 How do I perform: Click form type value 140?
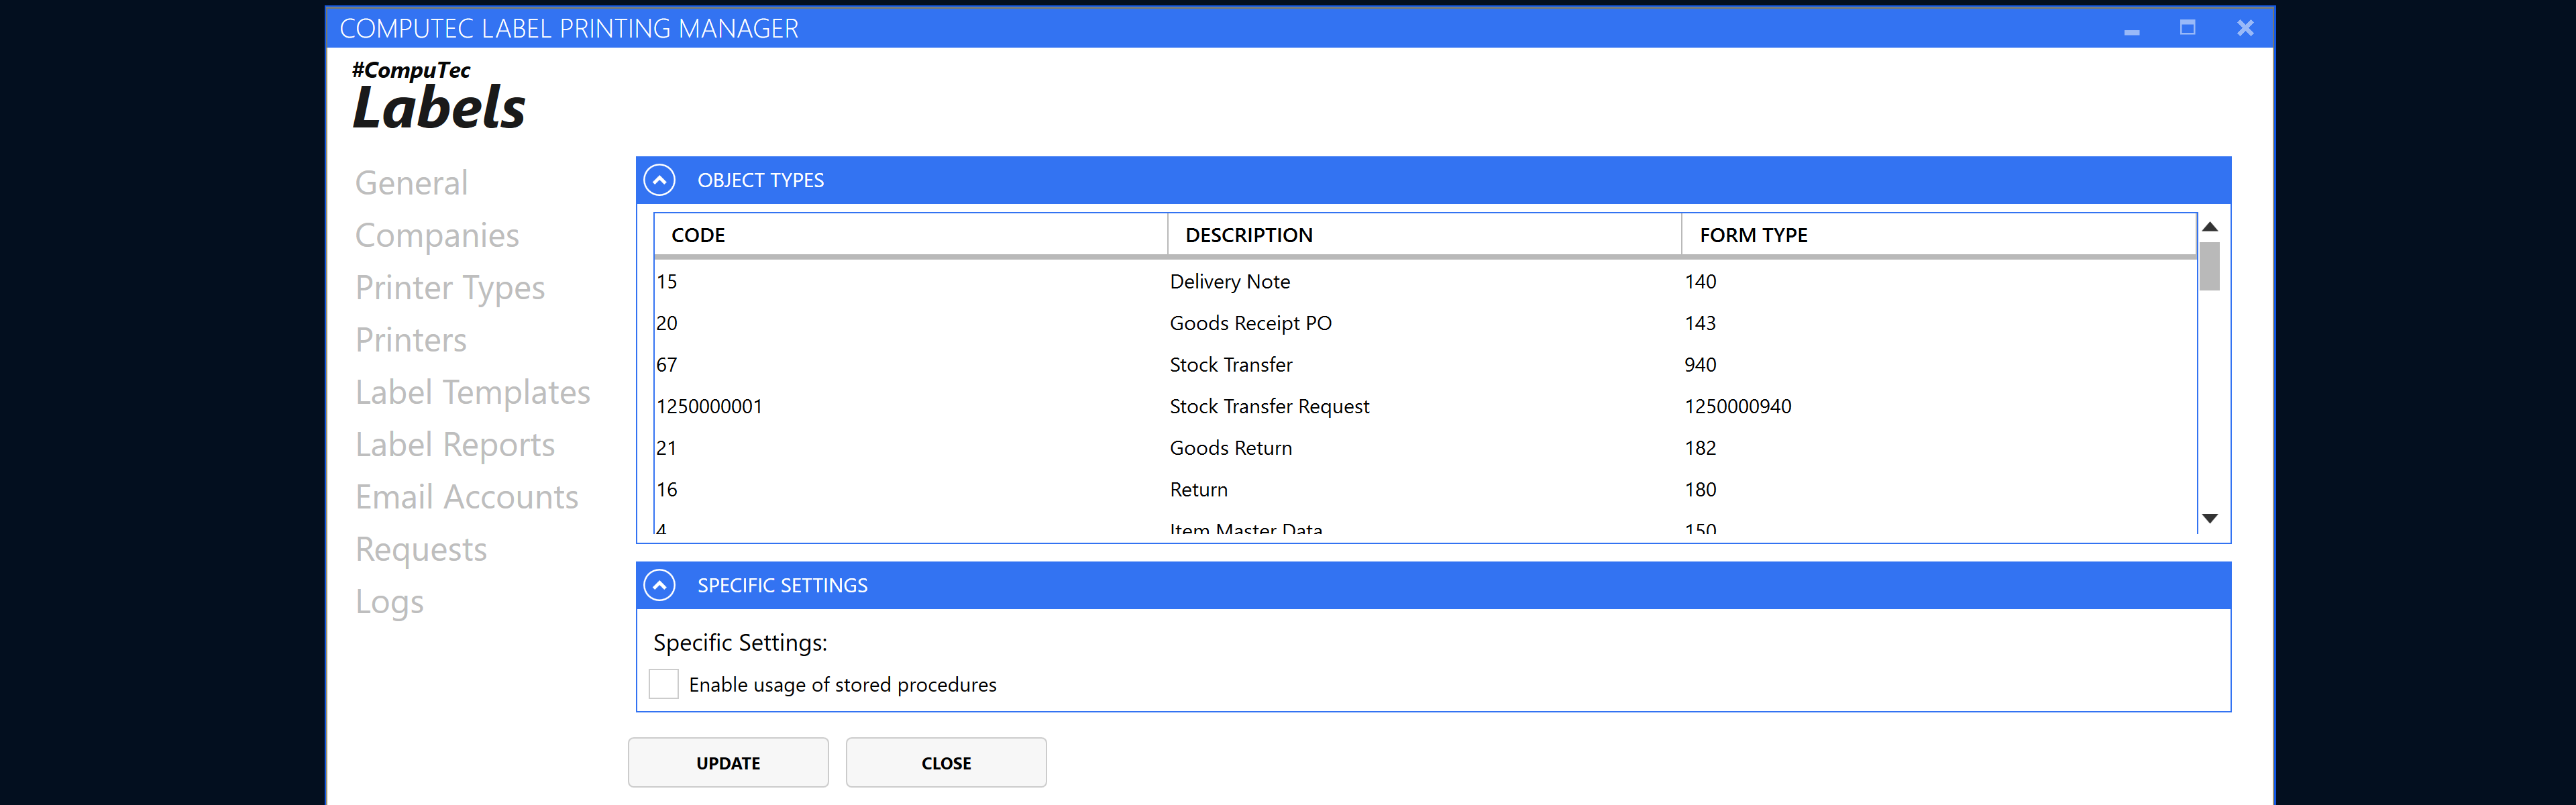(1700, 282)
